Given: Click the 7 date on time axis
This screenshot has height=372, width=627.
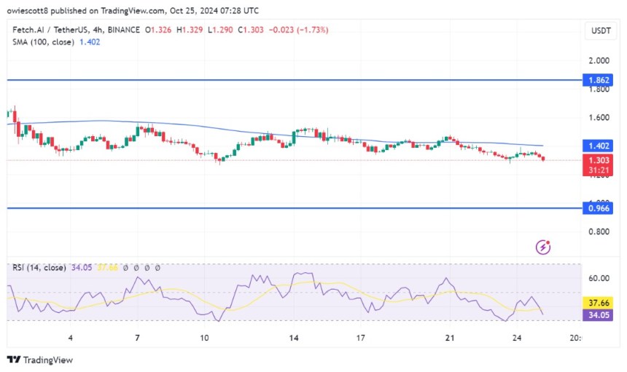Looking at the screenshot, I should [139, 338].
